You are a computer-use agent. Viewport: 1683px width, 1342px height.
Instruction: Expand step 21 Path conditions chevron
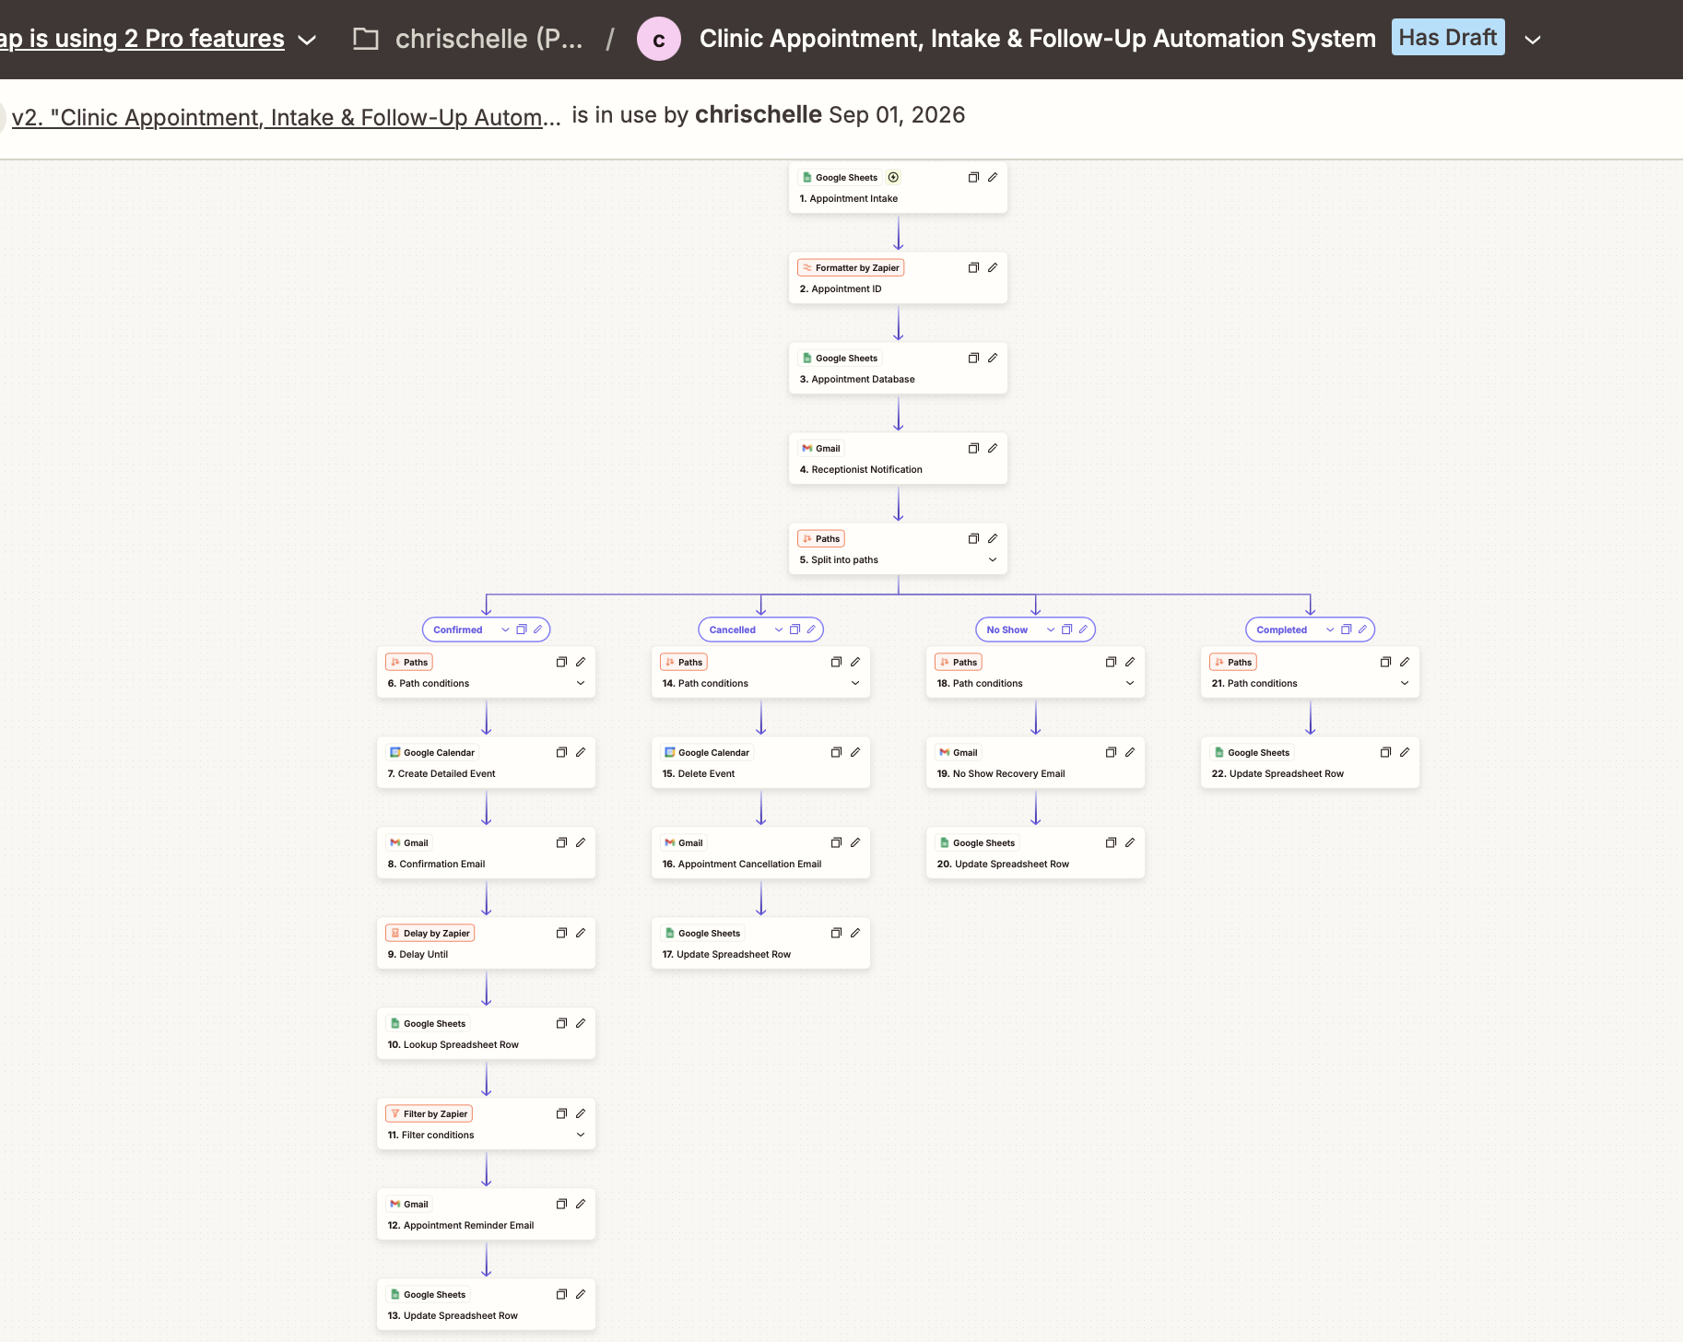[1405, 683]
